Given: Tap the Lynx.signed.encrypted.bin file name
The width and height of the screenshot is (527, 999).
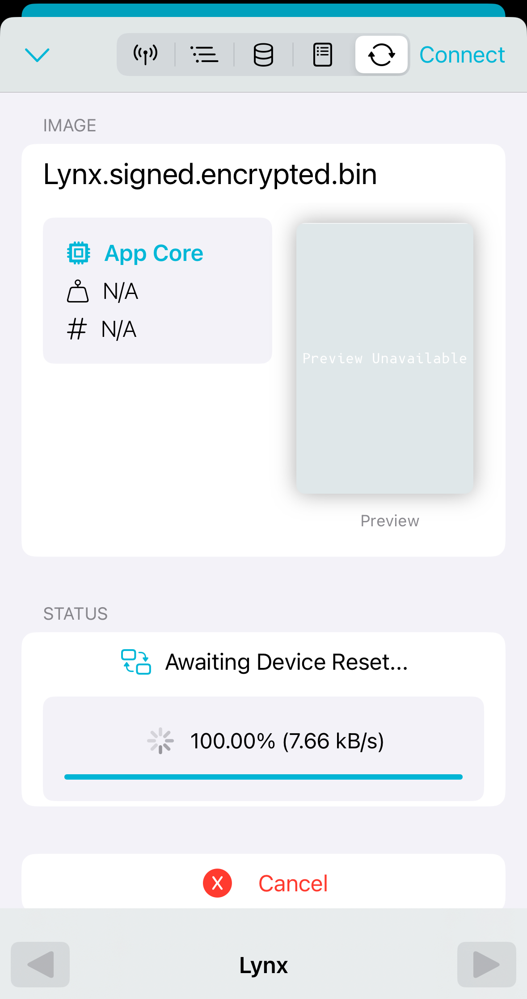Looking at the screenshot, I should [x=210, y=174].
